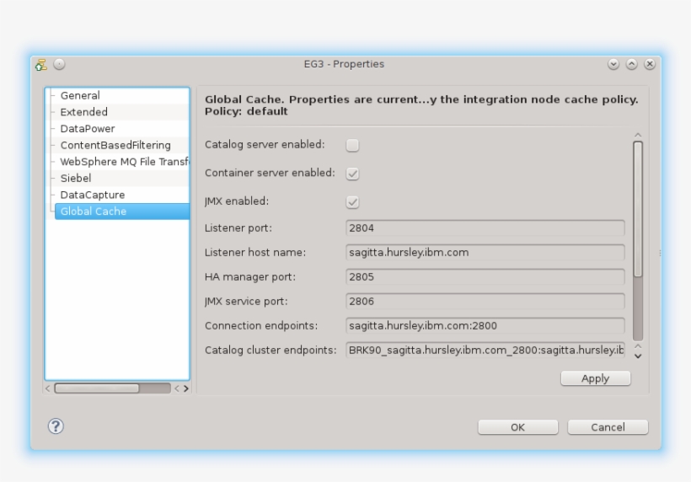Screen dimensions: 691x482
Task: Click the round pin button in title bar
Action: pyautogui.click(x=59, y=64)
